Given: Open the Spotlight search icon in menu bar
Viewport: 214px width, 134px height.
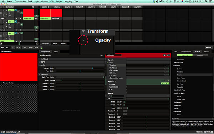Looking at the screenshot, I should click(x=206, y=1).
